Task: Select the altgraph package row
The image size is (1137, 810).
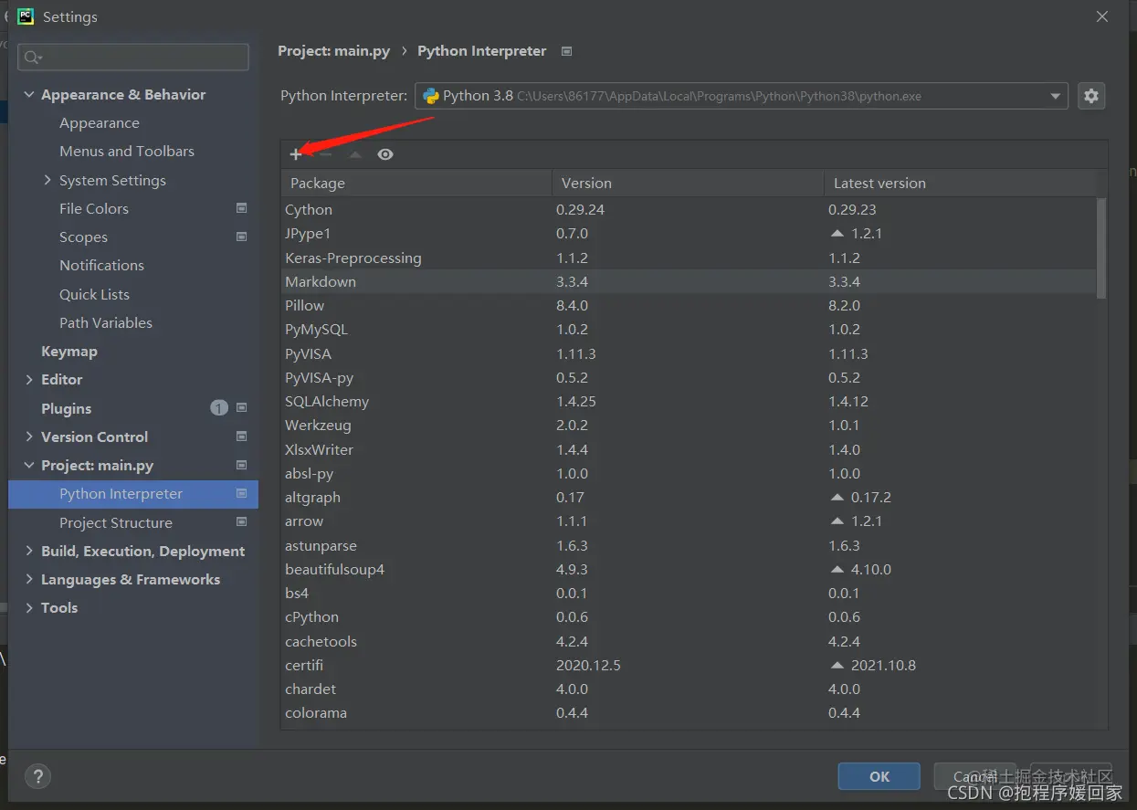Action: coord(690,497)
